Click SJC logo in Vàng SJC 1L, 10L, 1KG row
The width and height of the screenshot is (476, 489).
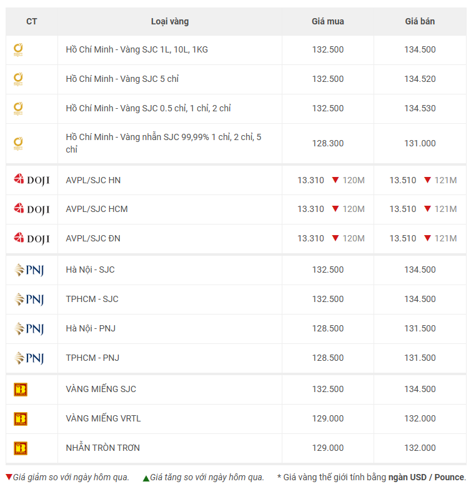(x=18, y=50)
